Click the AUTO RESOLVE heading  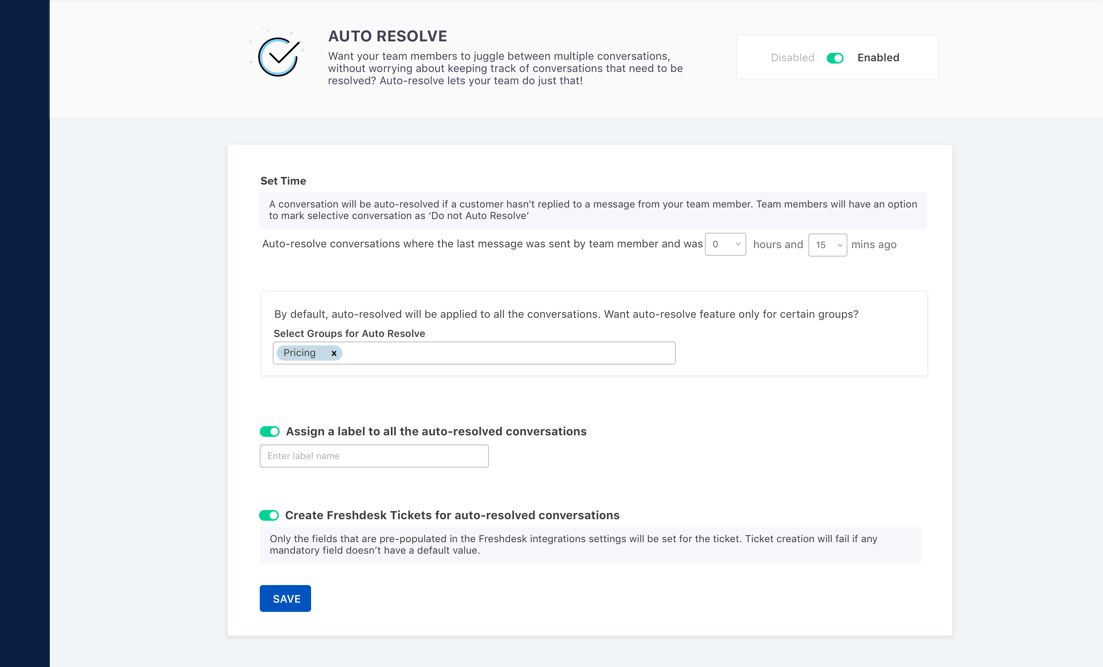point(387,36)
